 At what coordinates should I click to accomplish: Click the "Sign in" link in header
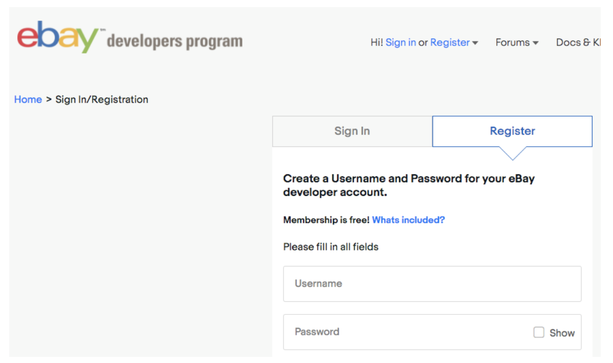click(x=401, y=42)
